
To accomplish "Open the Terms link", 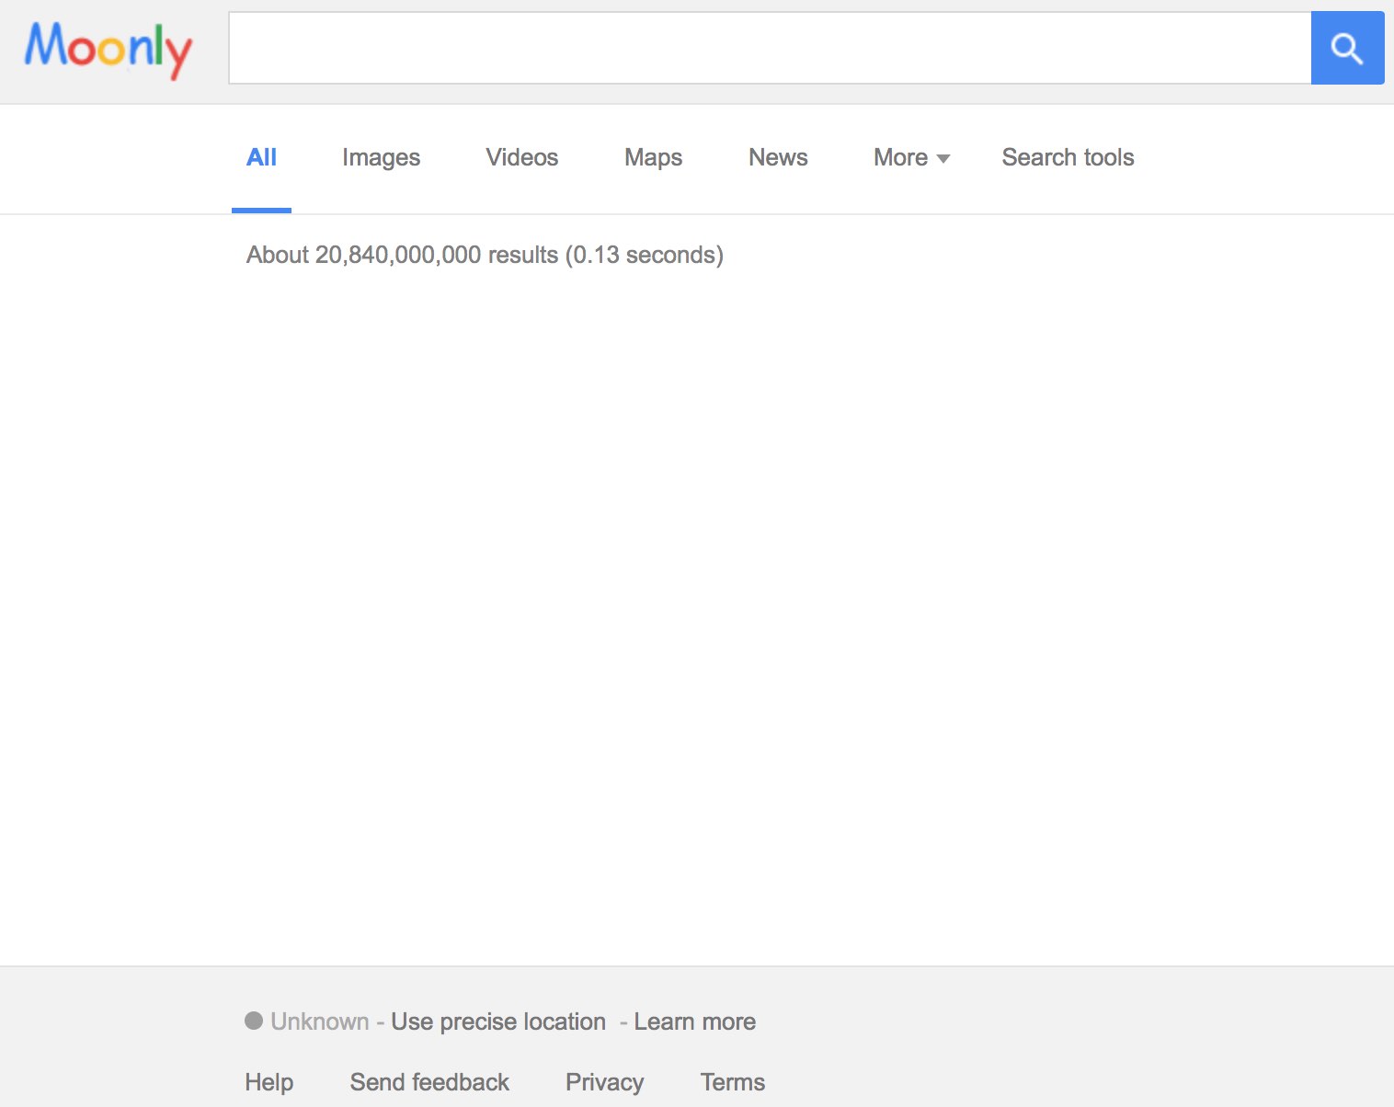I will tap(732, 1082).
